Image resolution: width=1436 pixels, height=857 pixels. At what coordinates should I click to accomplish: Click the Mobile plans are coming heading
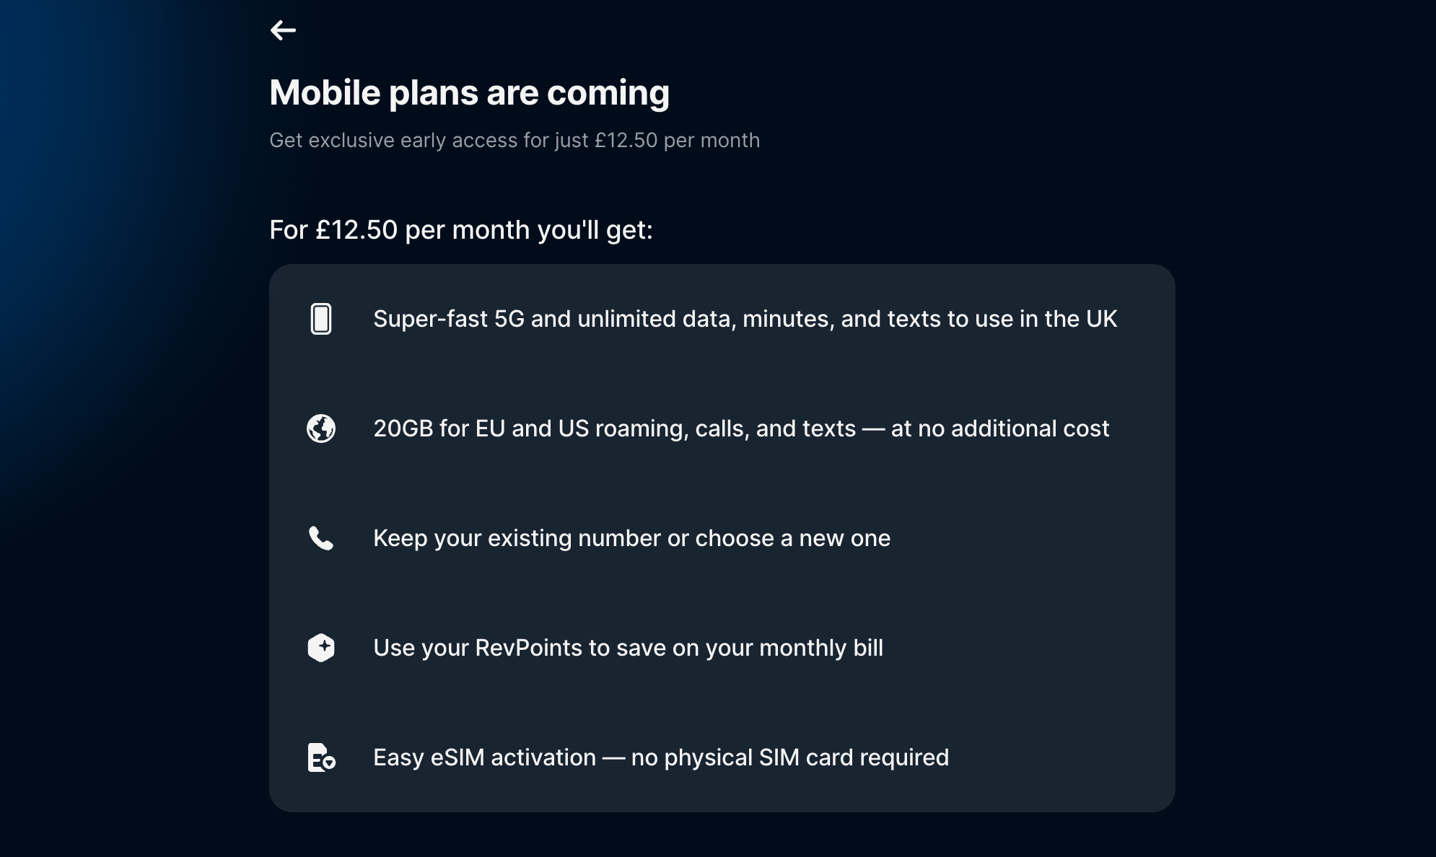click(470, 92)
